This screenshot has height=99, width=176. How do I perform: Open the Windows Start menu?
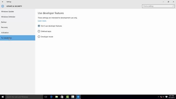pos(2,97)
